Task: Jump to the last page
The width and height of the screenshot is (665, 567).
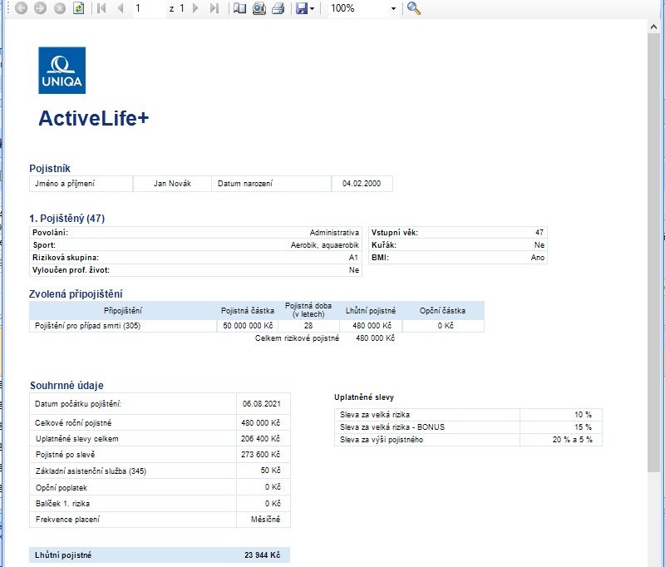Action: 214,8
